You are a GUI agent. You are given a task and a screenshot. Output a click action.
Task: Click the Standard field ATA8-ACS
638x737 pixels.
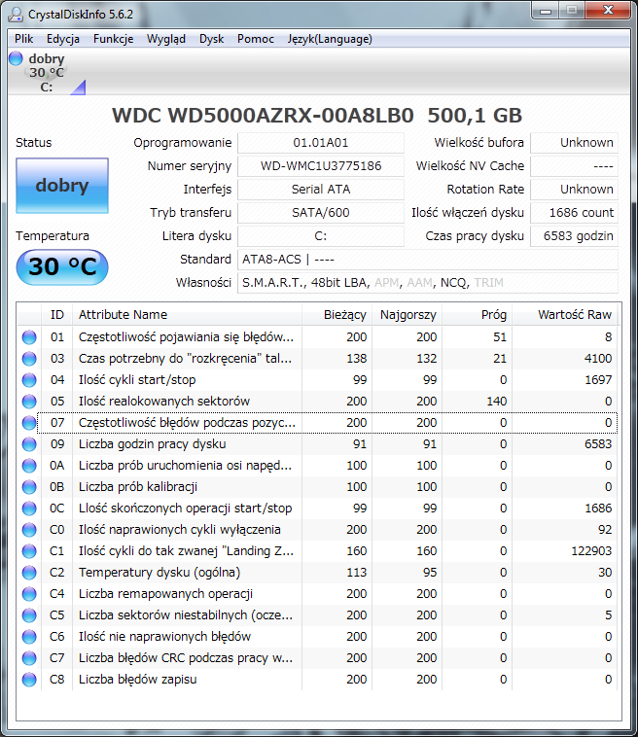coord(428,260)
